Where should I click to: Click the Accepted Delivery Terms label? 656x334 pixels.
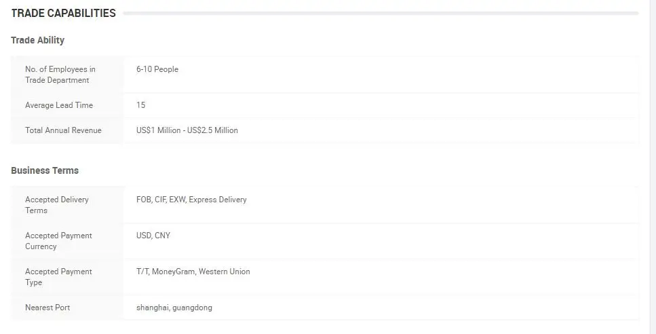click(57, 204)
